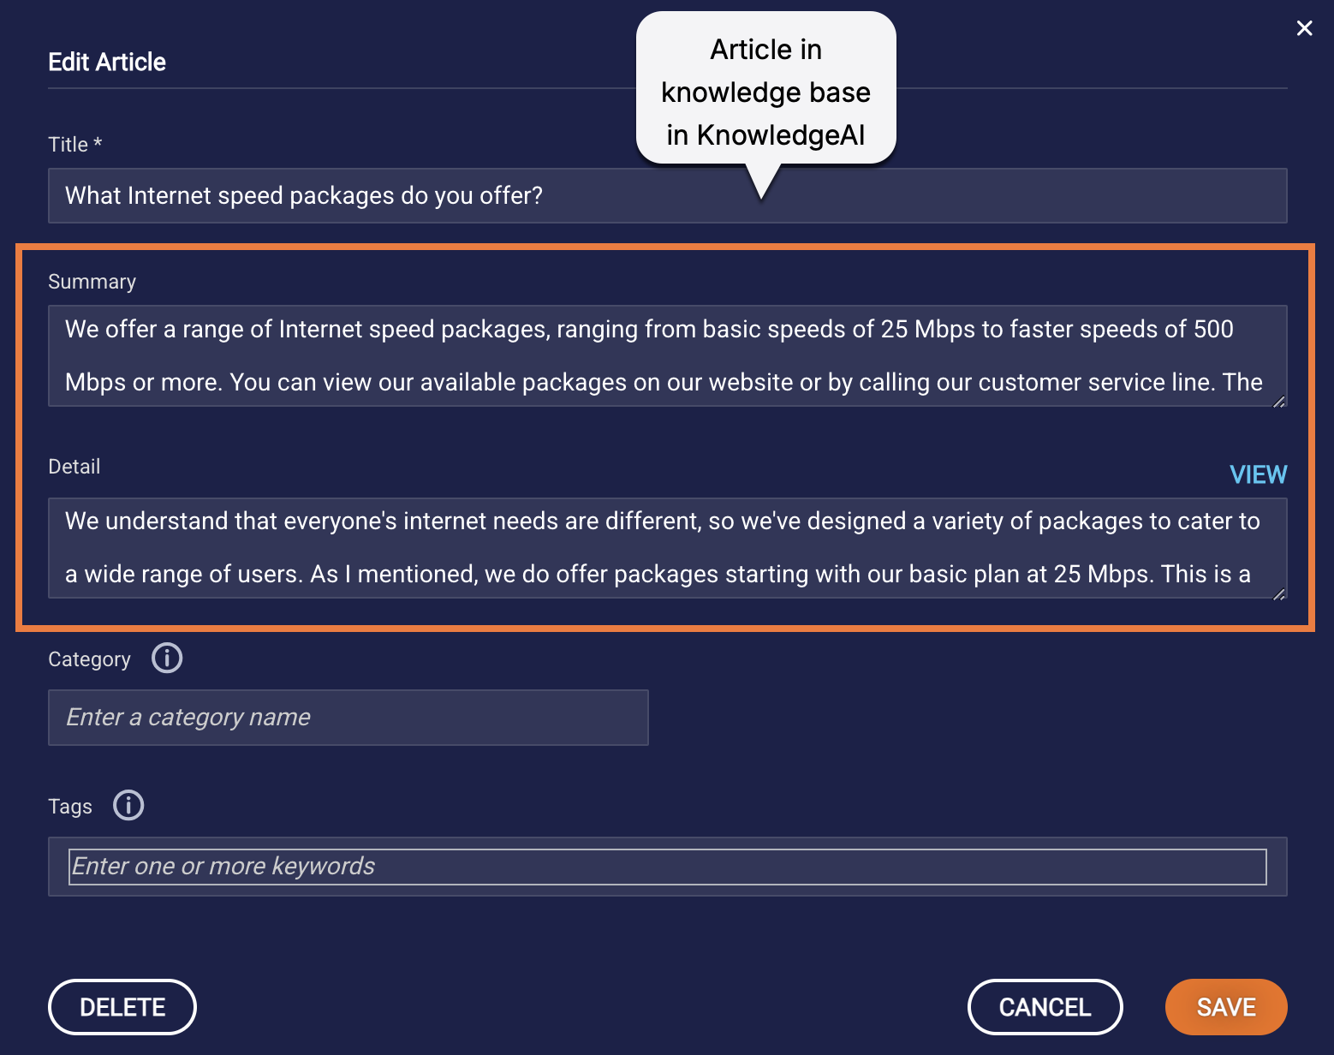Viewport: 1334px width, 1055px height.
Task: Click the Detail section label
Action: coord(74,466)
